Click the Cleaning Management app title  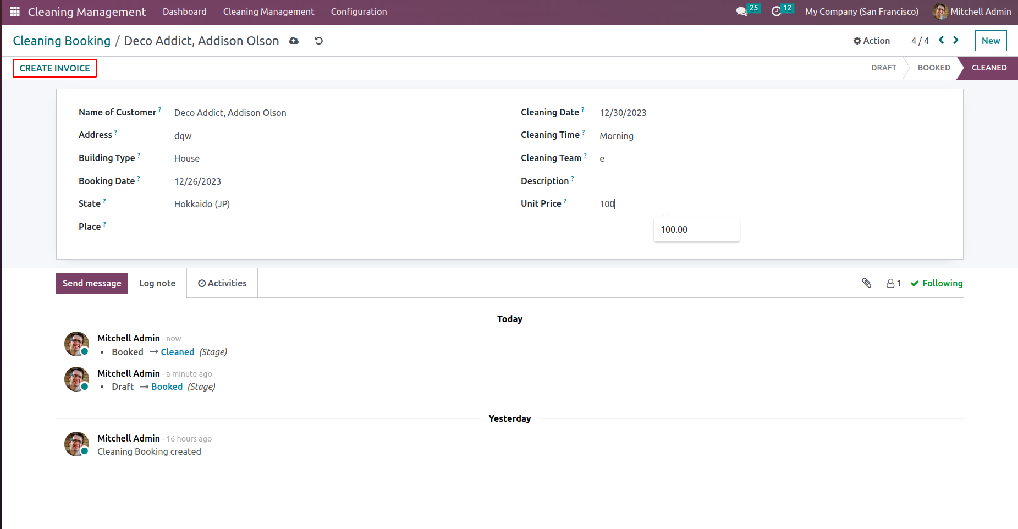pyautogui.click(x=87, y=12)
